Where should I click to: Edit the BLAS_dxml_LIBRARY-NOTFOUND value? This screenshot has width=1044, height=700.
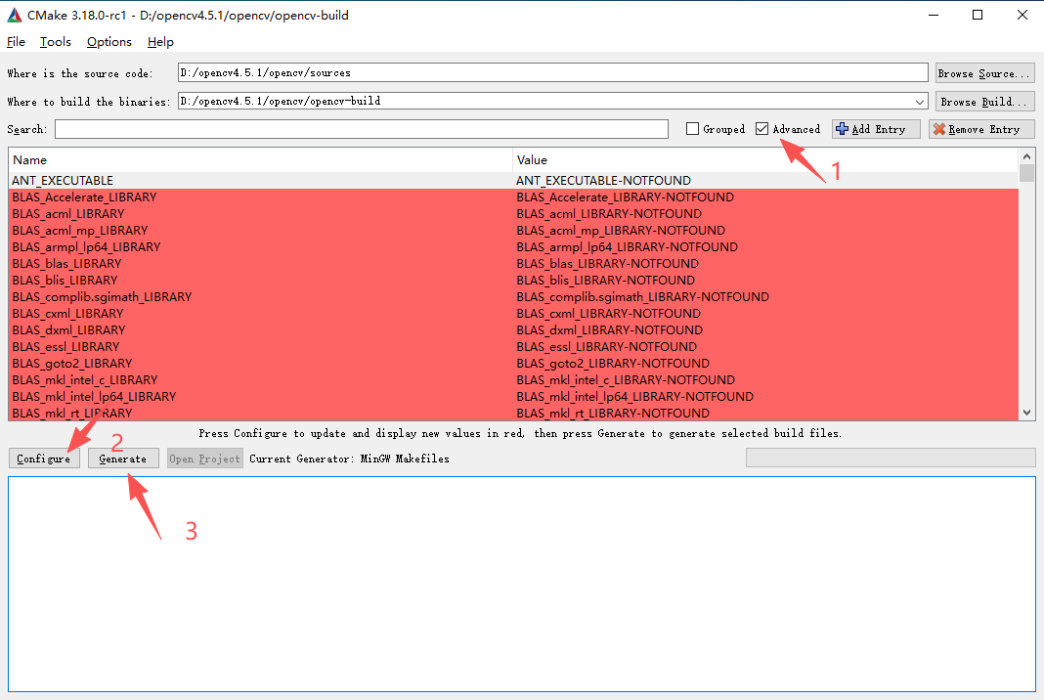(x=609, y=330)
